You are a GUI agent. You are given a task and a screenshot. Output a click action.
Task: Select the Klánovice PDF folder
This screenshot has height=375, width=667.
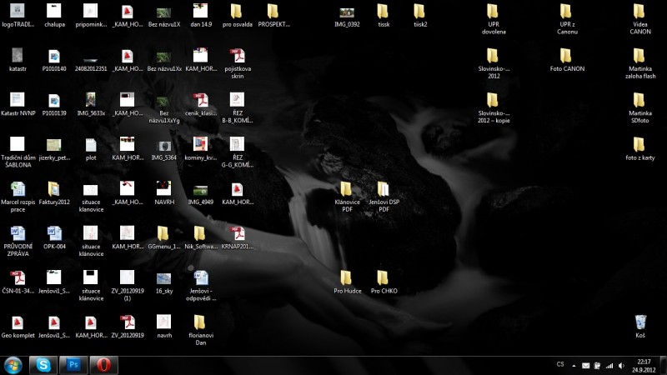point(347,189)
